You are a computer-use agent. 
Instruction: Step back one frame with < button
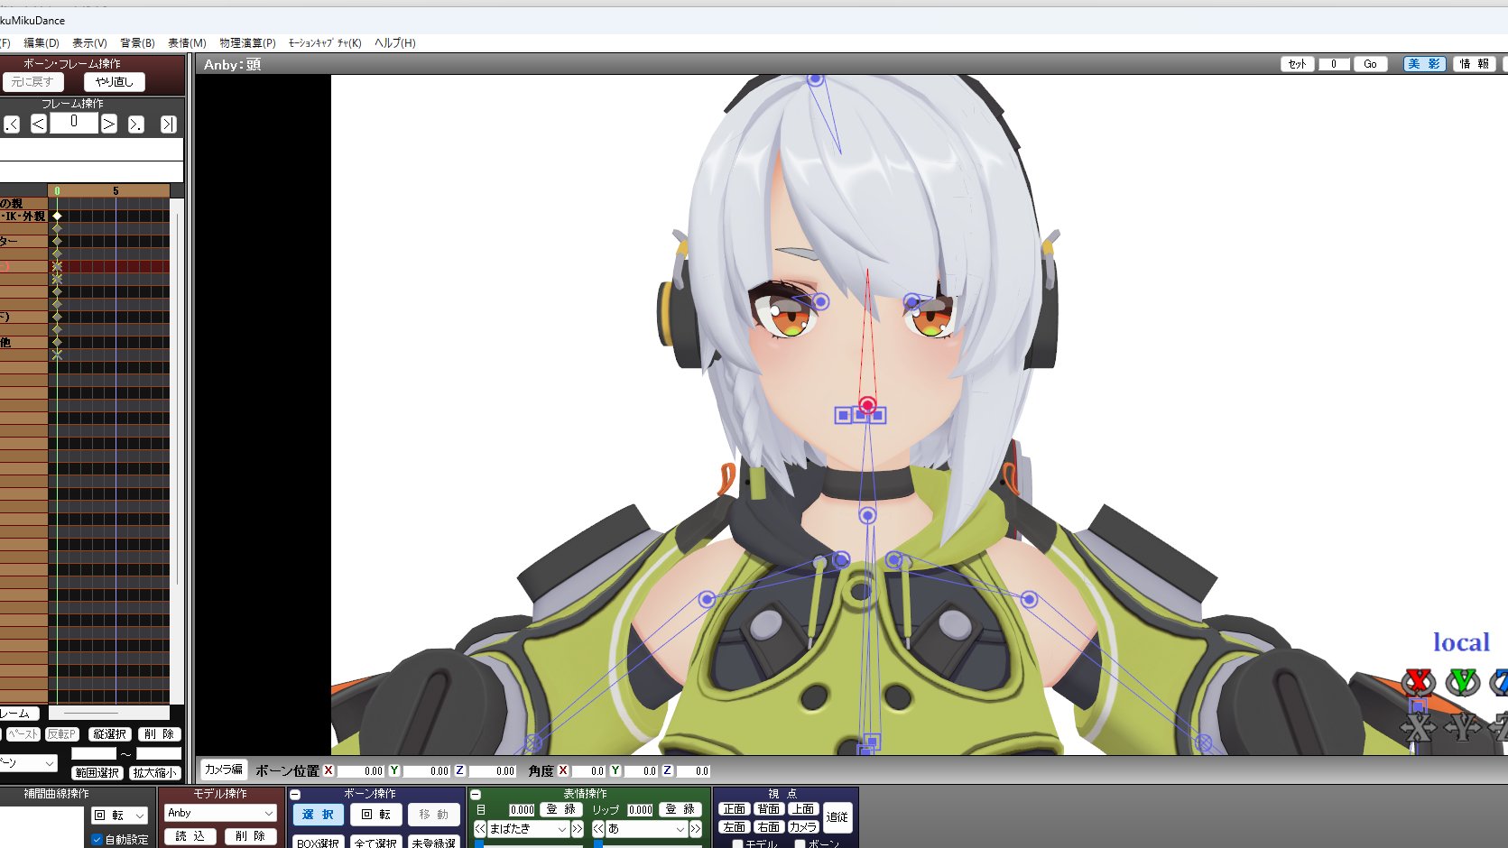[x=39, y=124]
